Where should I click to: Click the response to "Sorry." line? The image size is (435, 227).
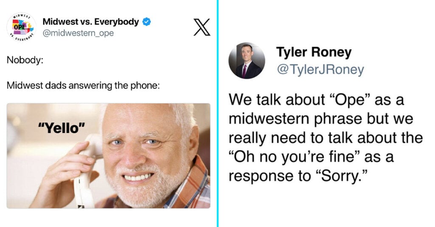pos(298,176)
